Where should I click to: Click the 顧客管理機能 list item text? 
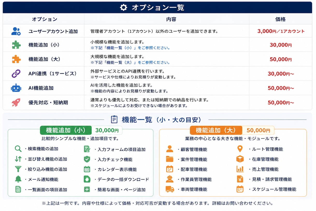tap(194, 149)
